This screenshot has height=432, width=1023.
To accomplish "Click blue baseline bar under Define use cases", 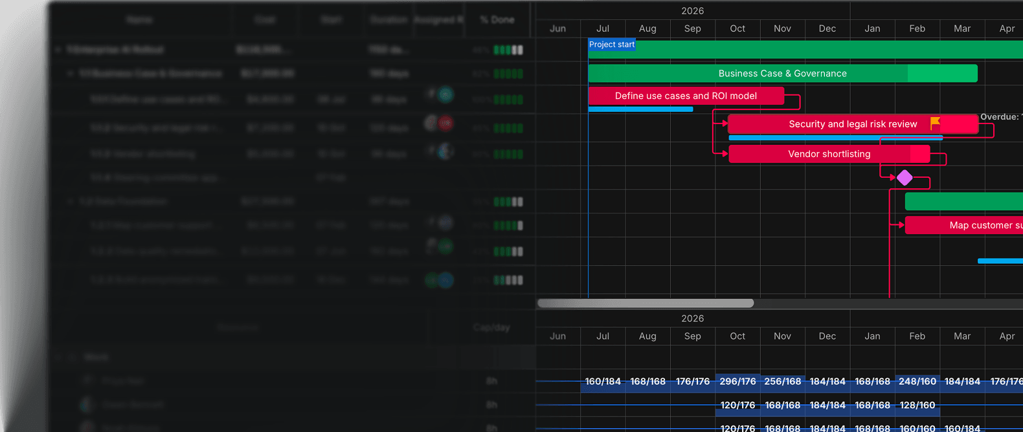I will (640, 109).
